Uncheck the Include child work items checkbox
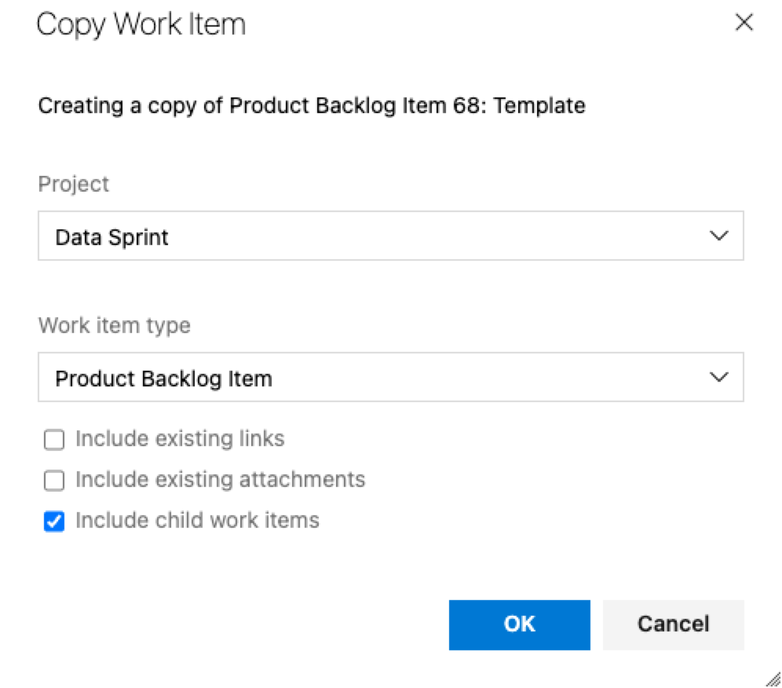 click(54, 521)
